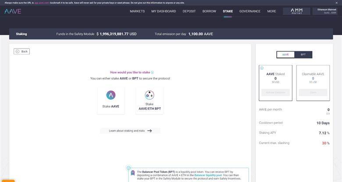Choose the Stake AAVE option
Viewport: 342px width, 182px height.
coord(111,100)
